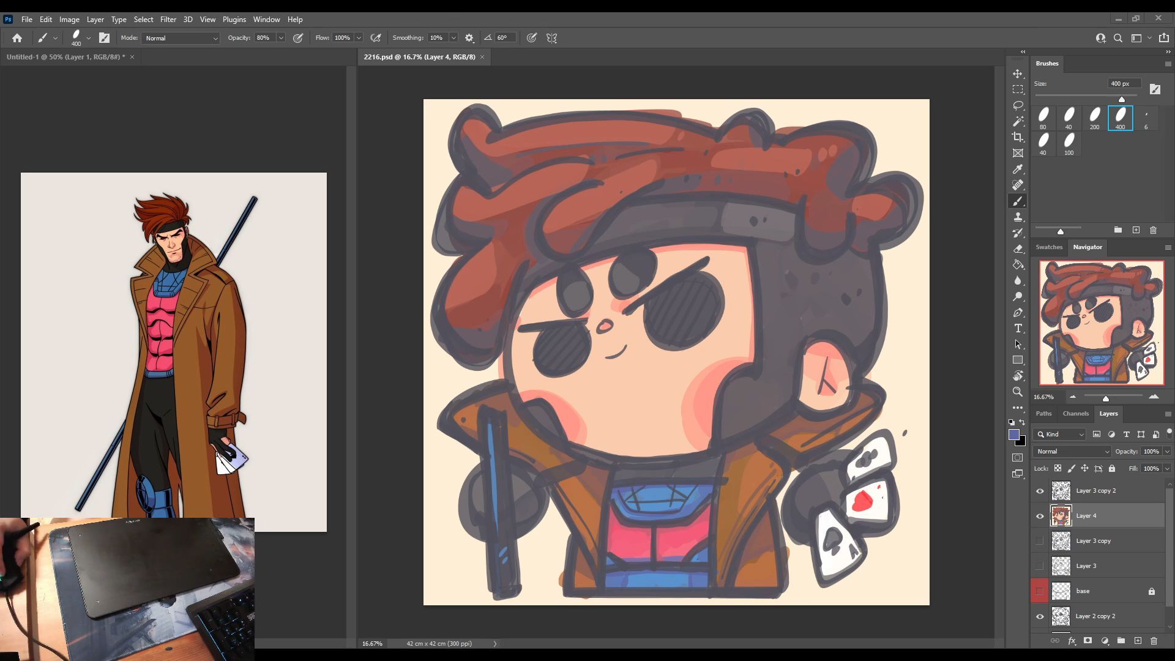The width and height of the screenshot is (1175, 661).
Task: Open the Layer menu
Action: click(95, 20)
